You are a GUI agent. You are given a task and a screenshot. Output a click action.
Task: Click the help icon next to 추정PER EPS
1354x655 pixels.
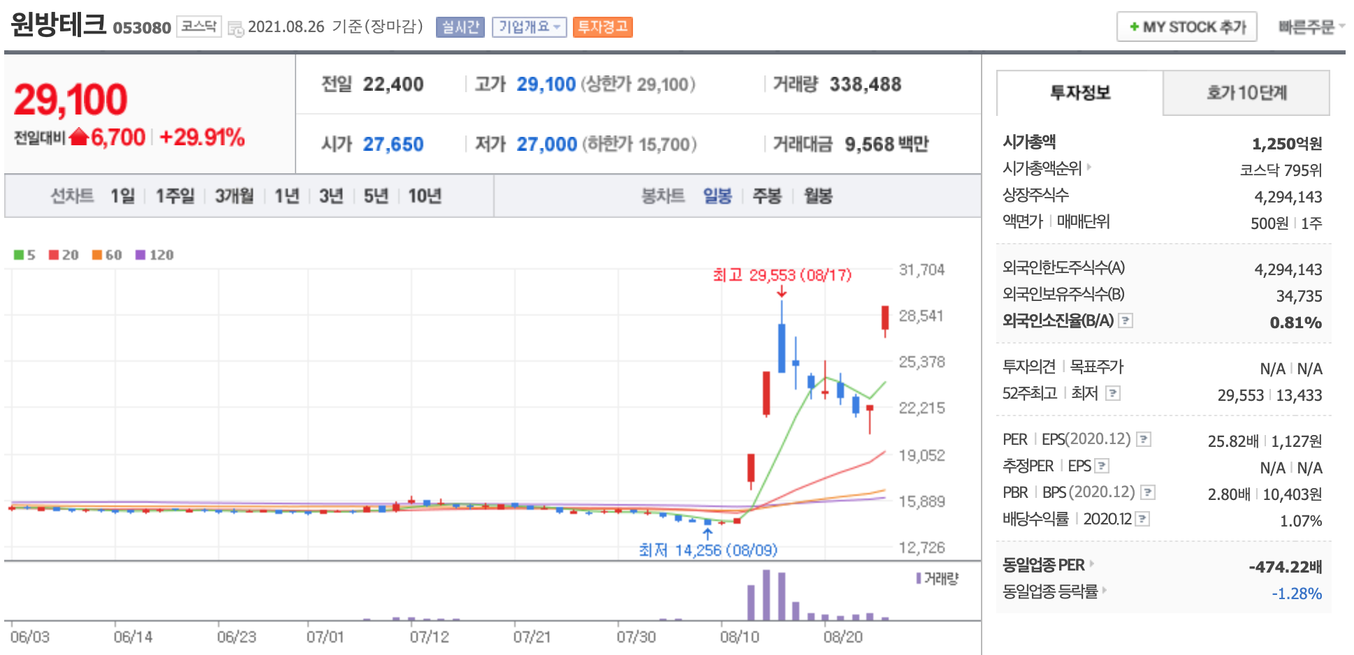pyautogui.click(x=1102, y=466)
